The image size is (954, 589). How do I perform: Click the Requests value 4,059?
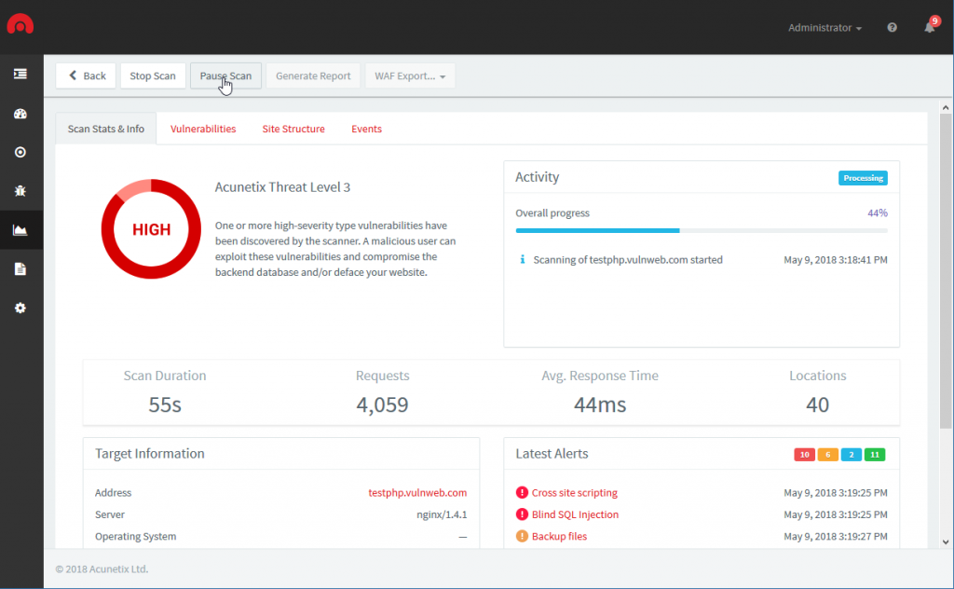tap(382, 404)
